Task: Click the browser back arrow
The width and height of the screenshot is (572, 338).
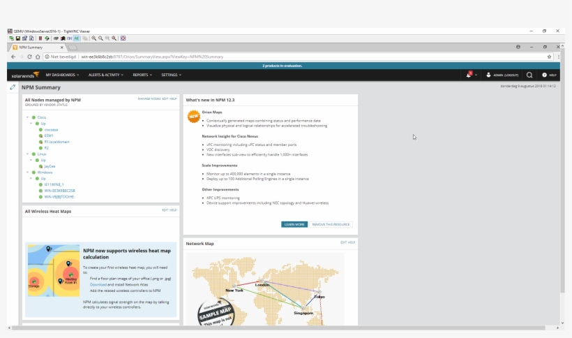Action: click(13, 57)
